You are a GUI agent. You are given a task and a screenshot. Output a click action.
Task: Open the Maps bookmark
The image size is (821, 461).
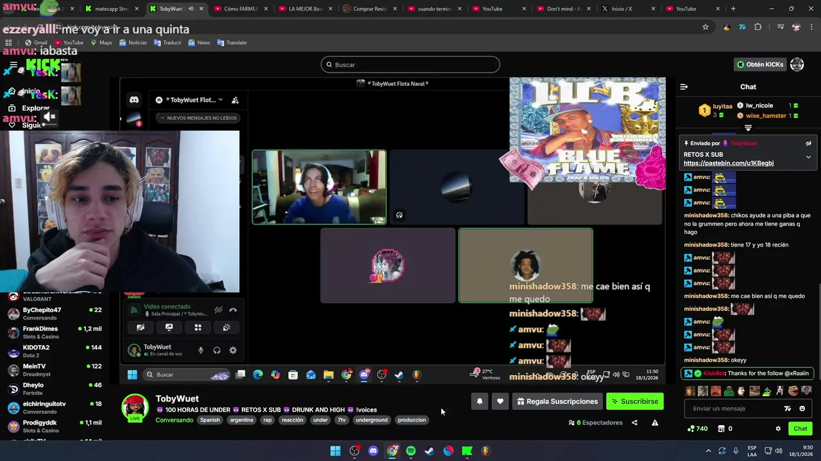[101, 42]
